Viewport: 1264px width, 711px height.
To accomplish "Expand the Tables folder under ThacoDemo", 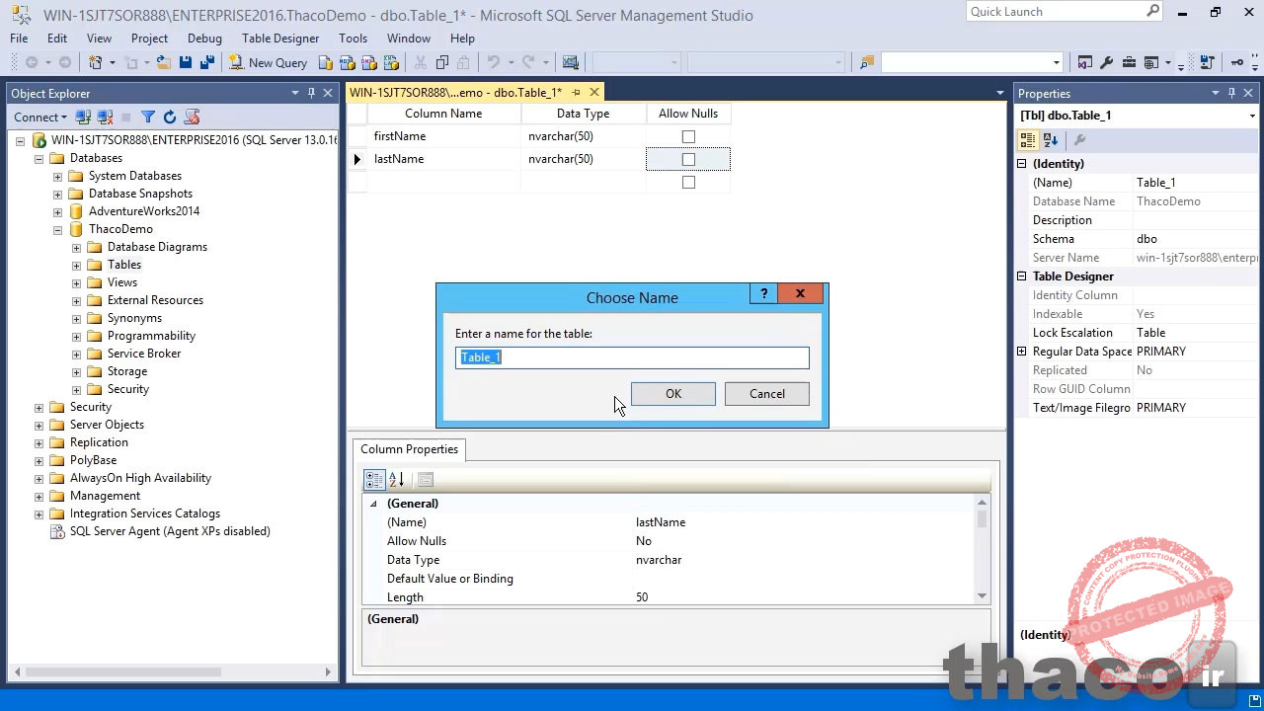I will point(75,264).
